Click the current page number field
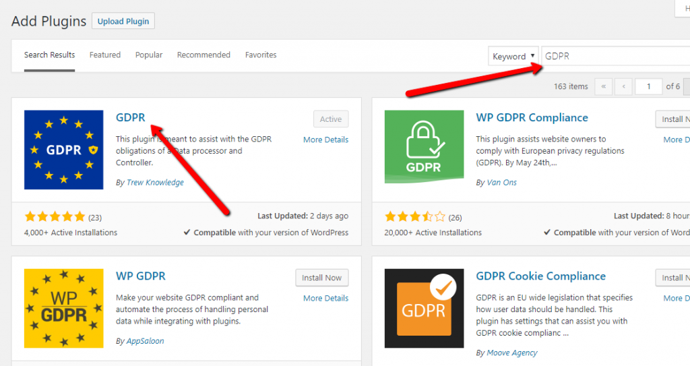The image size is (690, 366). coord(648,86)
